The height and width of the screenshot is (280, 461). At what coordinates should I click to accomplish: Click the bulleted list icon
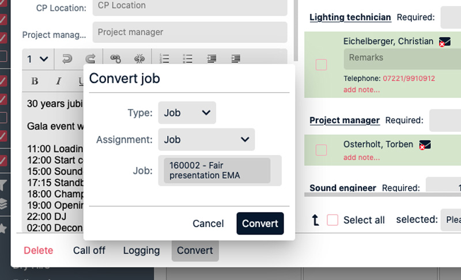187,59
